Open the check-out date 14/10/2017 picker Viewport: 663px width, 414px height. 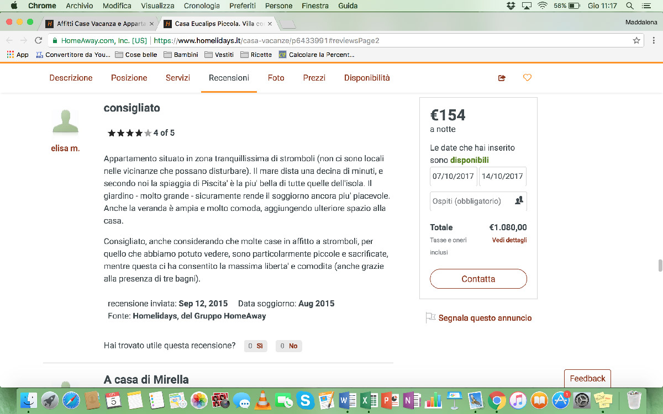pyautogui.click(x=502, y=176)
